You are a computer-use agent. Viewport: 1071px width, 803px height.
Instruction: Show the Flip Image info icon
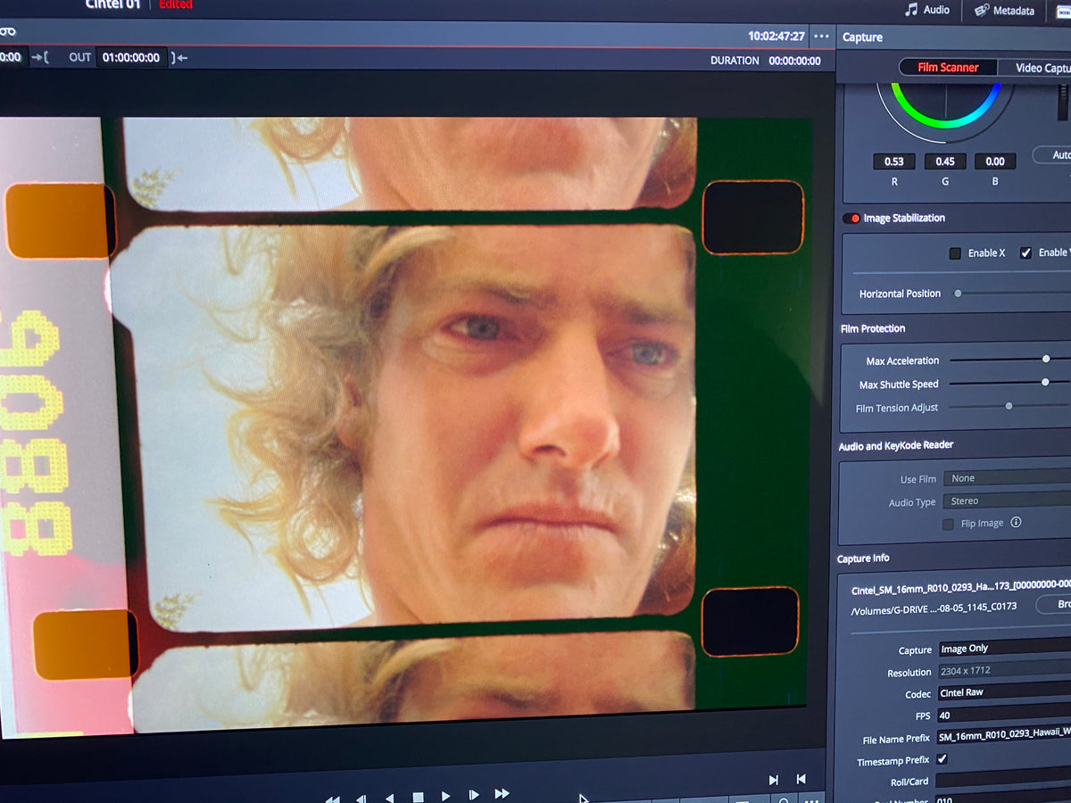[1016, 523]
